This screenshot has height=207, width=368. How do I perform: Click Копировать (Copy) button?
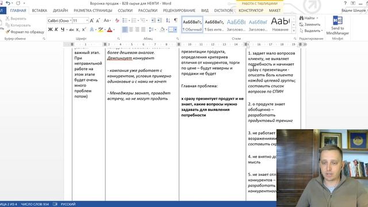pos(18,25)
